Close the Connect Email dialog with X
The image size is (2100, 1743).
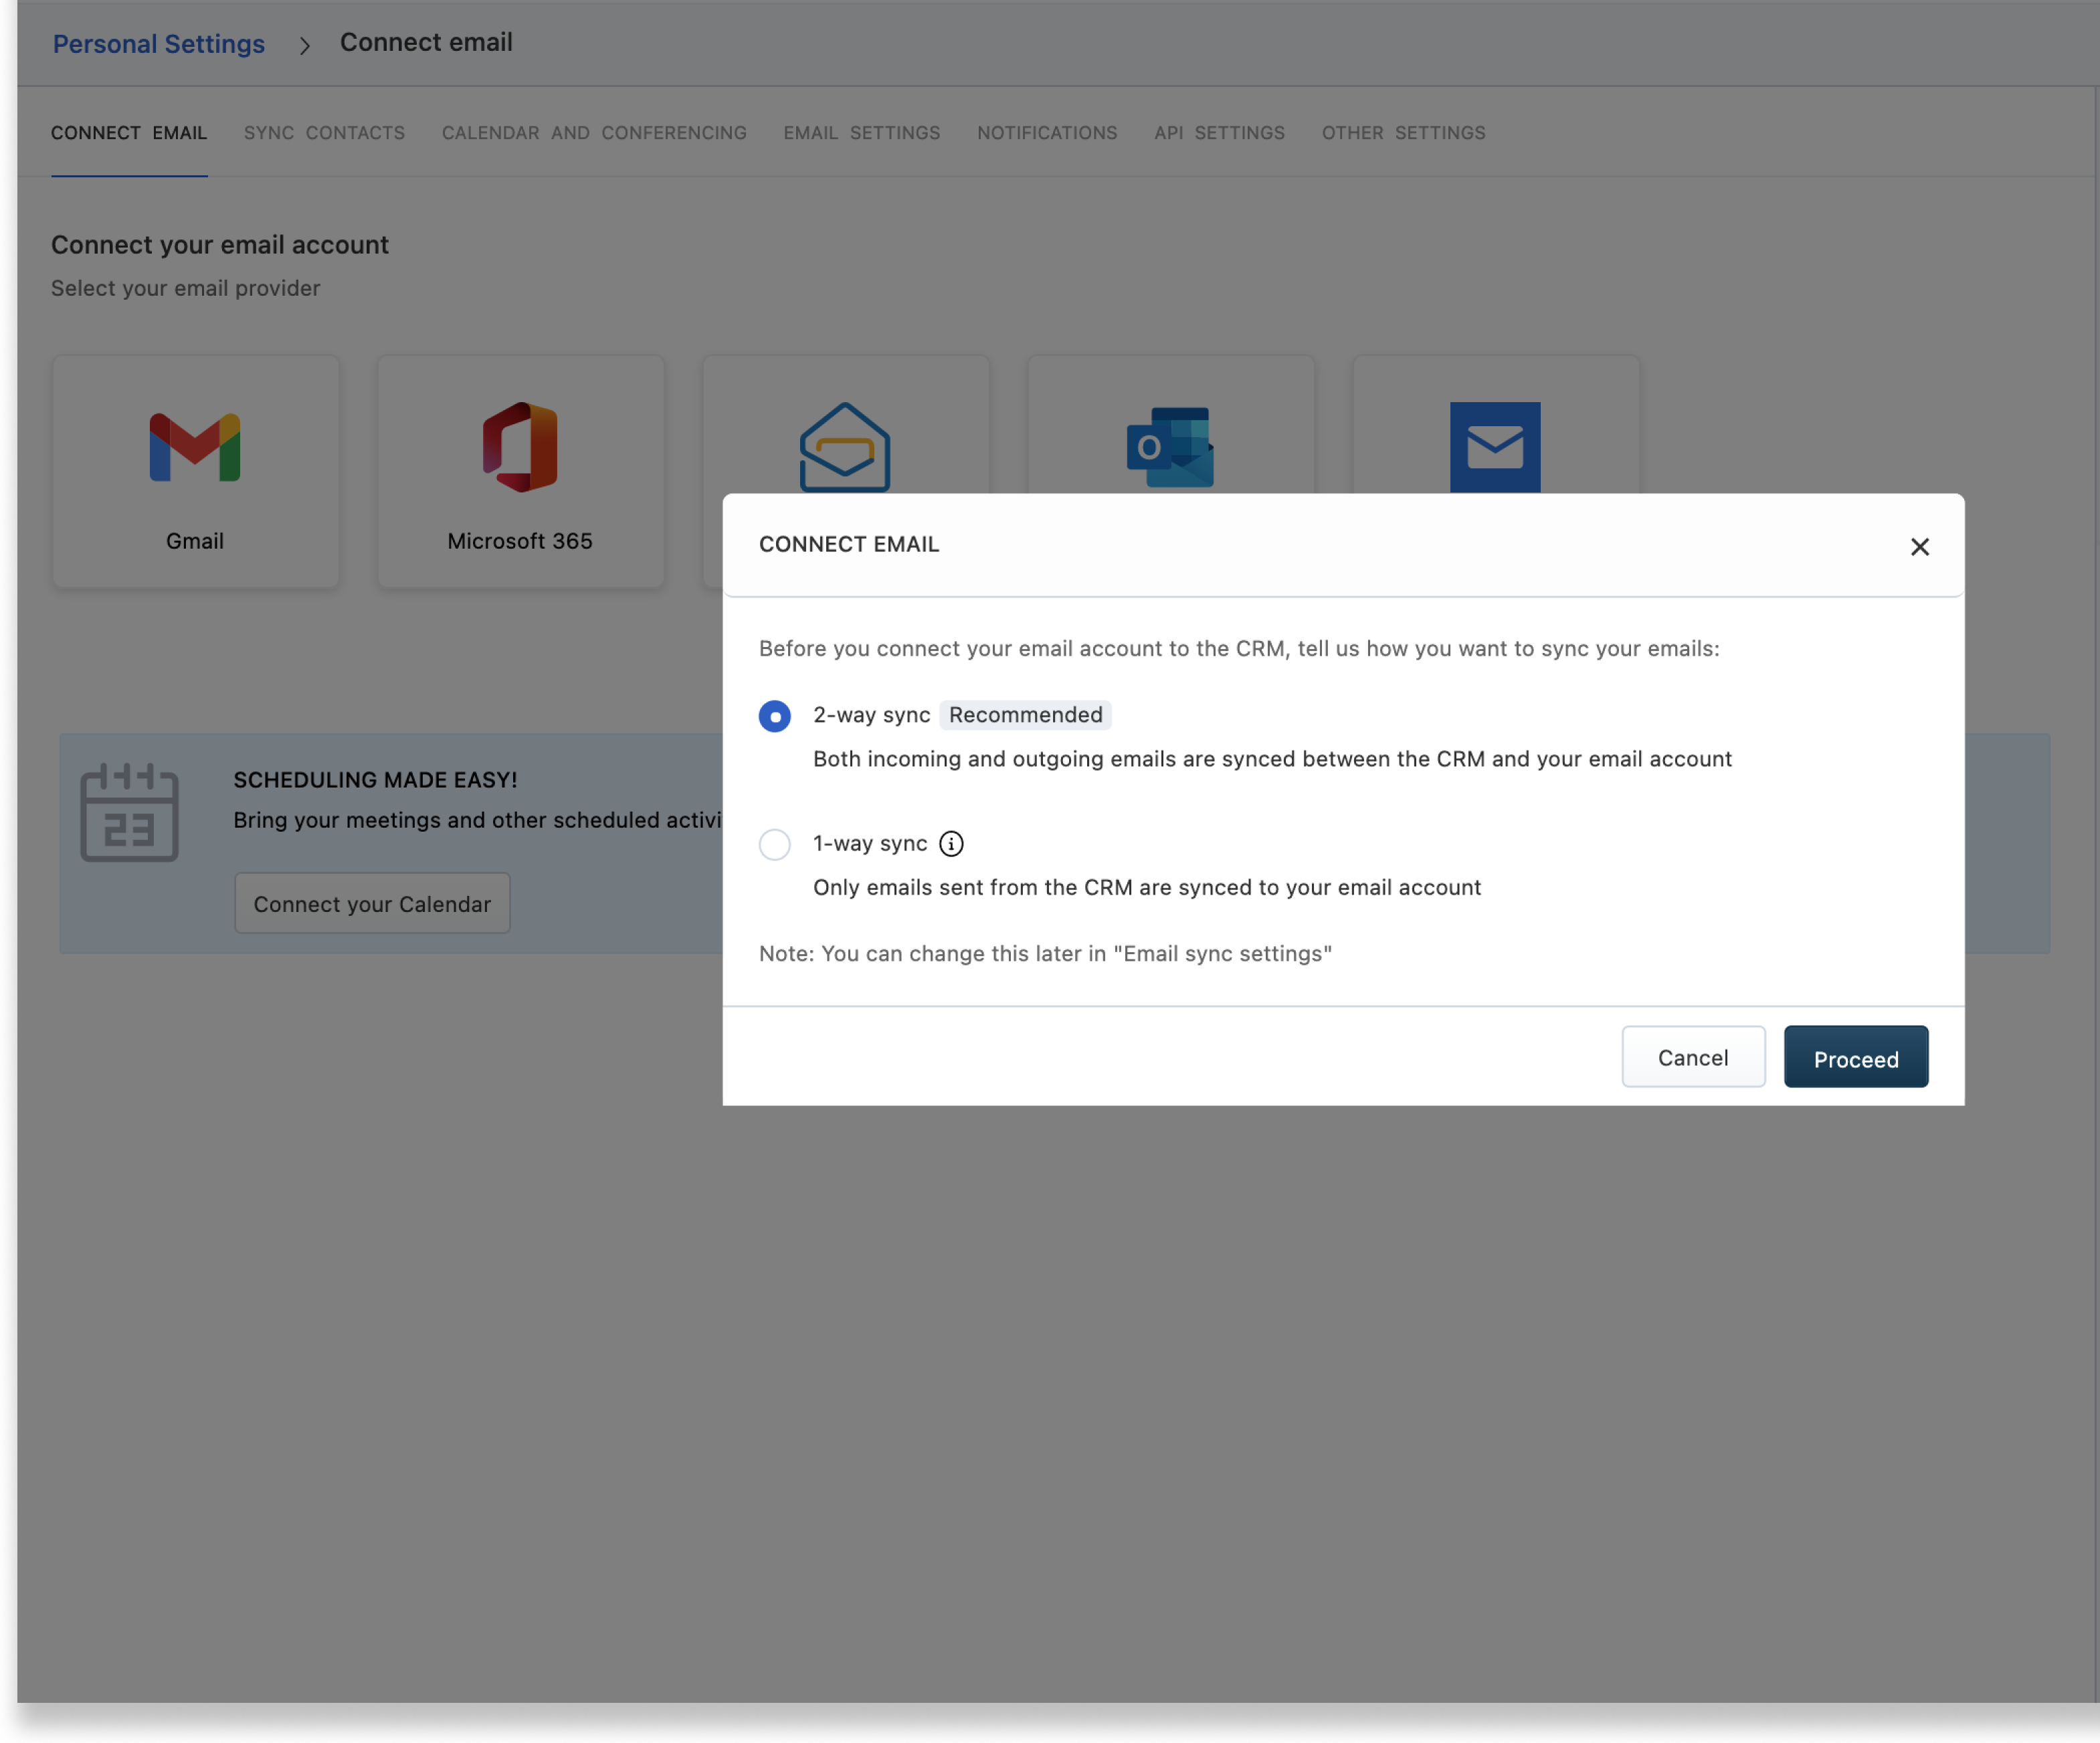(1919, 547)
